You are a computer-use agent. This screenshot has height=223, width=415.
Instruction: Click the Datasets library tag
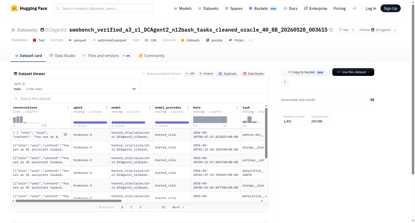pyautogui.click(x=190, y=40)
